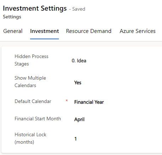This screenshot has width=162, height=155.
Task: Click the Historical Lock (months) label
Action: tap(30, 138)
